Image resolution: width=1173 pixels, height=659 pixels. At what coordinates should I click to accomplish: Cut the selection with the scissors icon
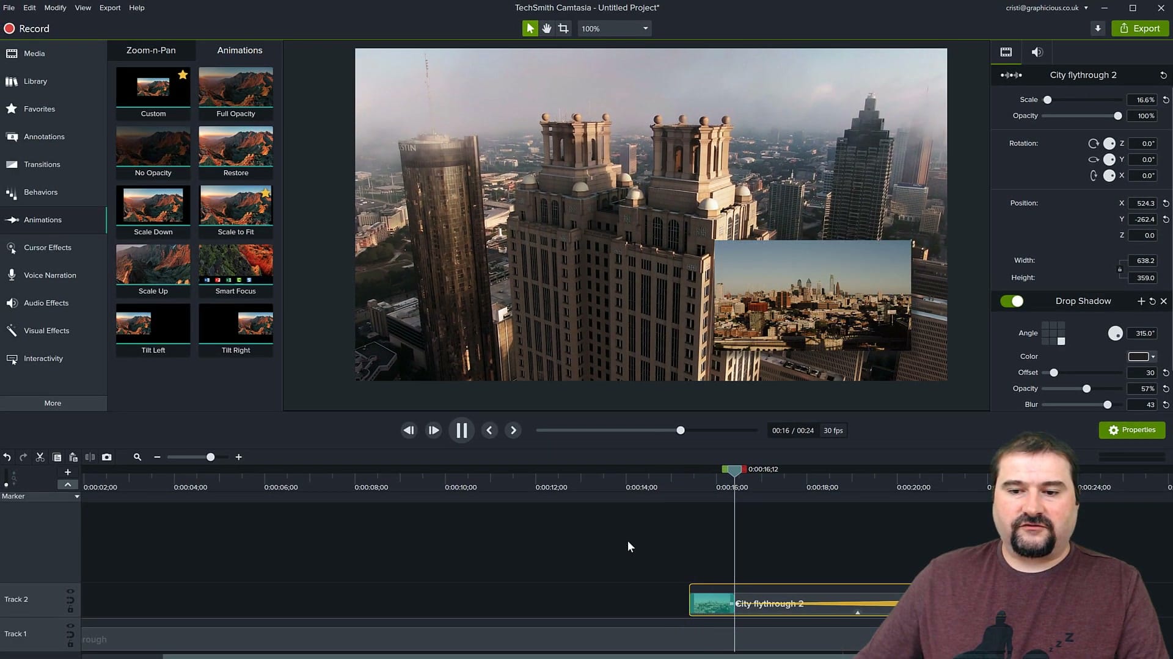point(40,457)
